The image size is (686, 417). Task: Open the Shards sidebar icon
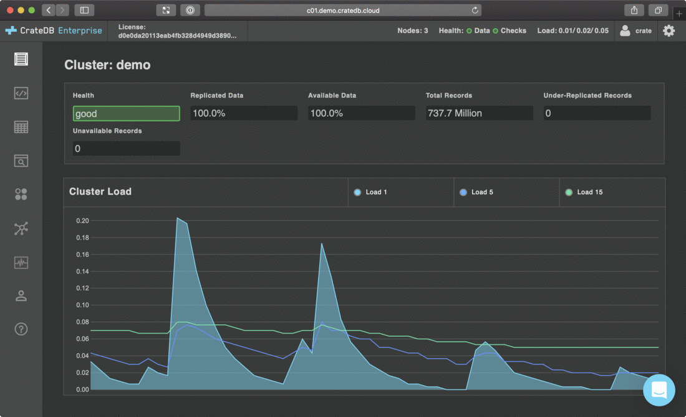pyautogui.click(x=21, y=195)
